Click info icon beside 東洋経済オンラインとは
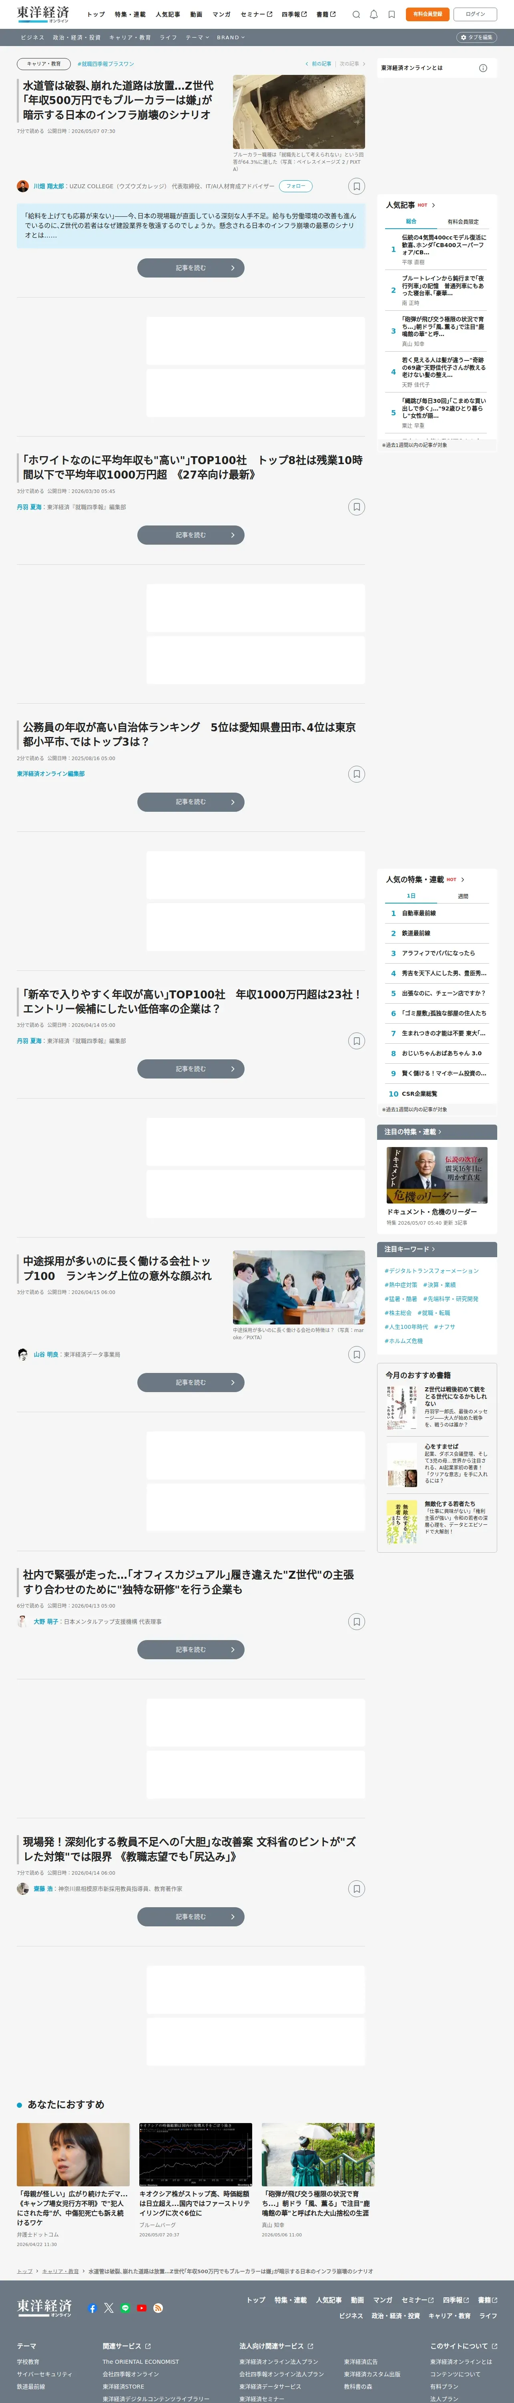 click(482, 68)
